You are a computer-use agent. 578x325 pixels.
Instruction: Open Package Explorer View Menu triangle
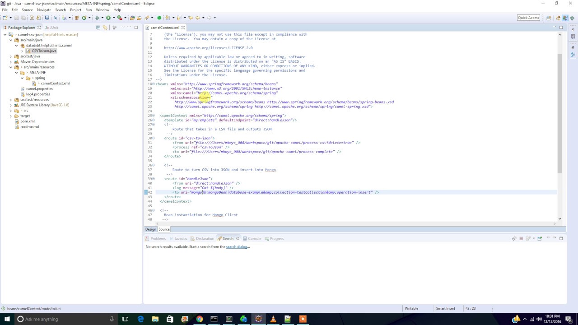pyautogui.click(x=123, y=28)
